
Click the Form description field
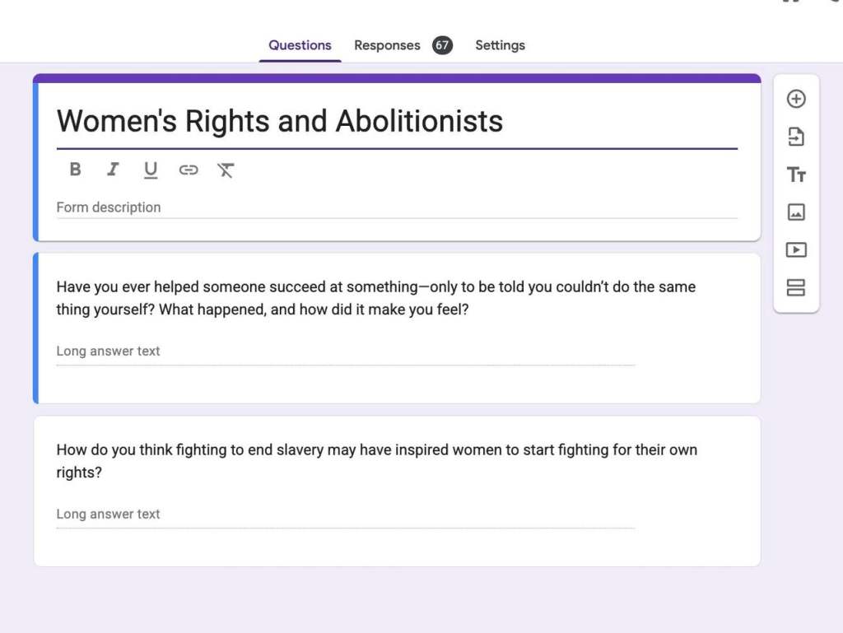pos(395,207)
